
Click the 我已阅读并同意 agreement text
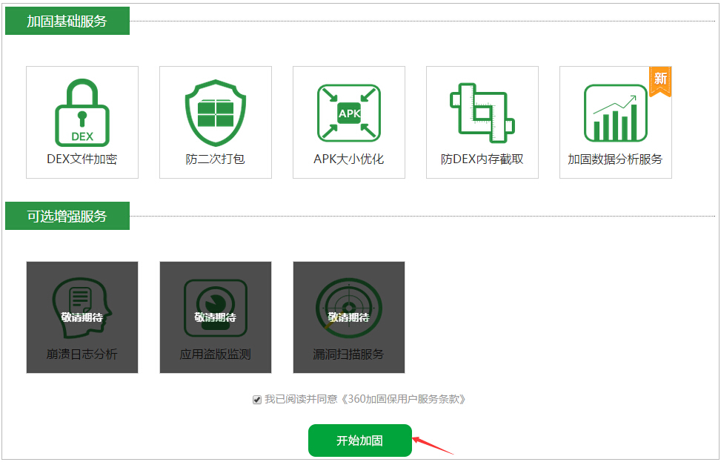coord(301,399)
